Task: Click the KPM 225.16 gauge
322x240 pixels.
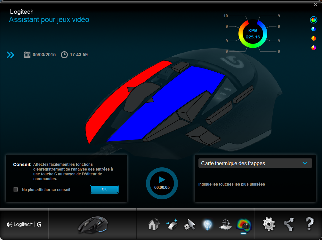Action: [x=253, y=34]
